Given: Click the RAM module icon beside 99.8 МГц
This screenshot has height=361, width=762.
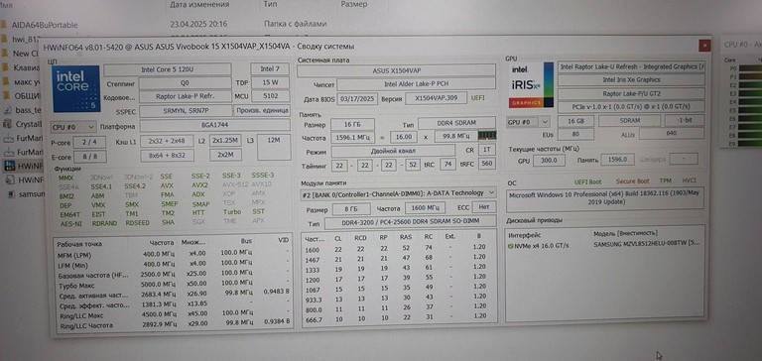Looking at the screenshot, I should [487, 136].
